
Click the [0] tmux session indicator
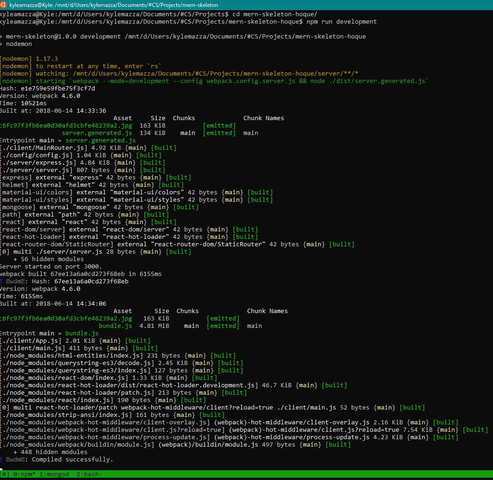point(5,474)
